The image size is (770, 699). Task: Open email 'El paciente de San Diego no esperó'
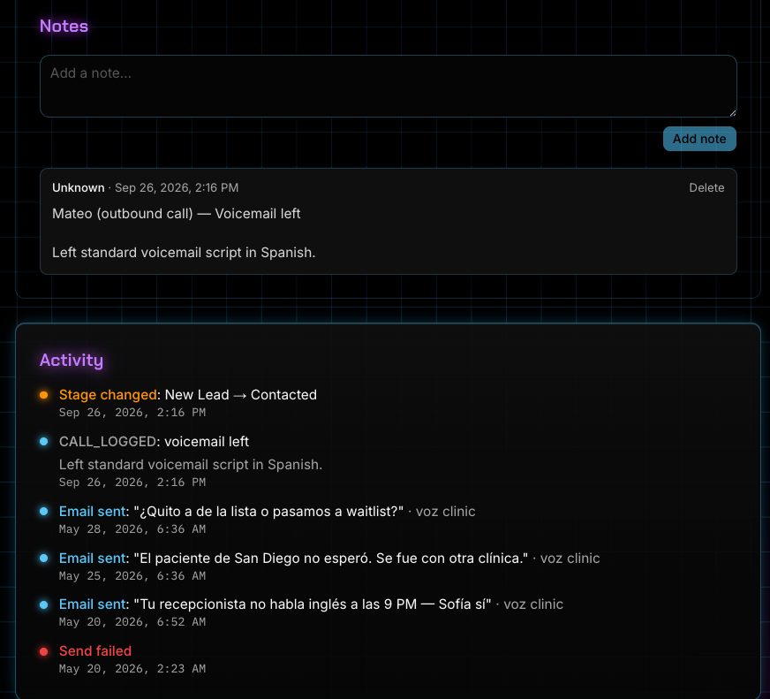click(331, 558)
